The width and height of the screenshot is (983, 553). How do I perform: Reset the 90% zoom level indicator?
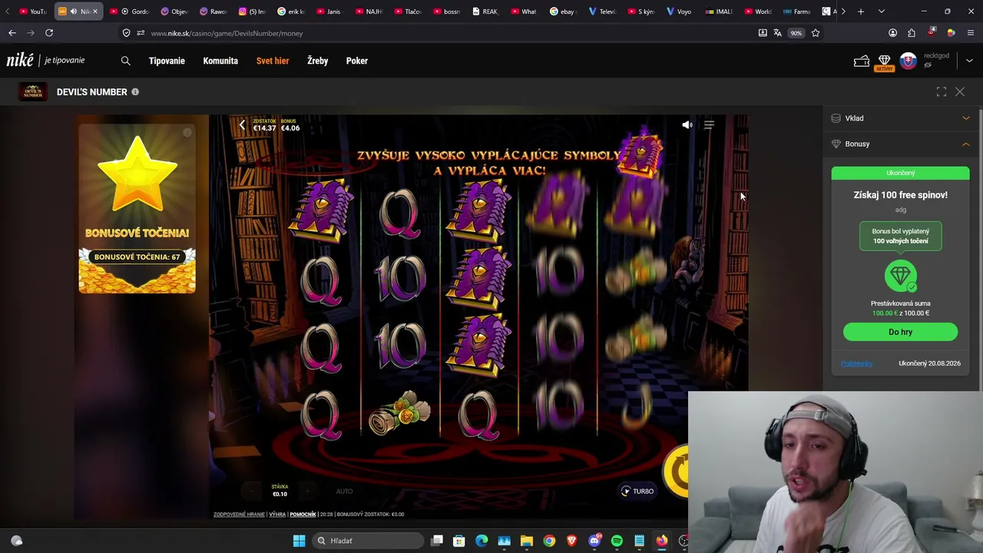(796, 33)
